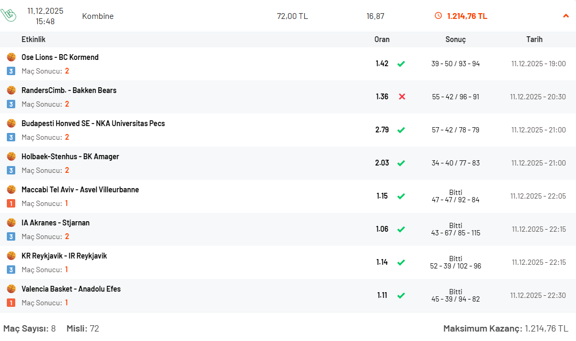Click the 2.79 odds for Budapesti Honved

pos(382,130)
